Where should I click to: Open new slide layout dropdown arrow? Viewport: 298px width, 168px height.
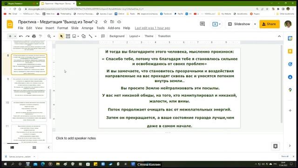click(15, 36)
